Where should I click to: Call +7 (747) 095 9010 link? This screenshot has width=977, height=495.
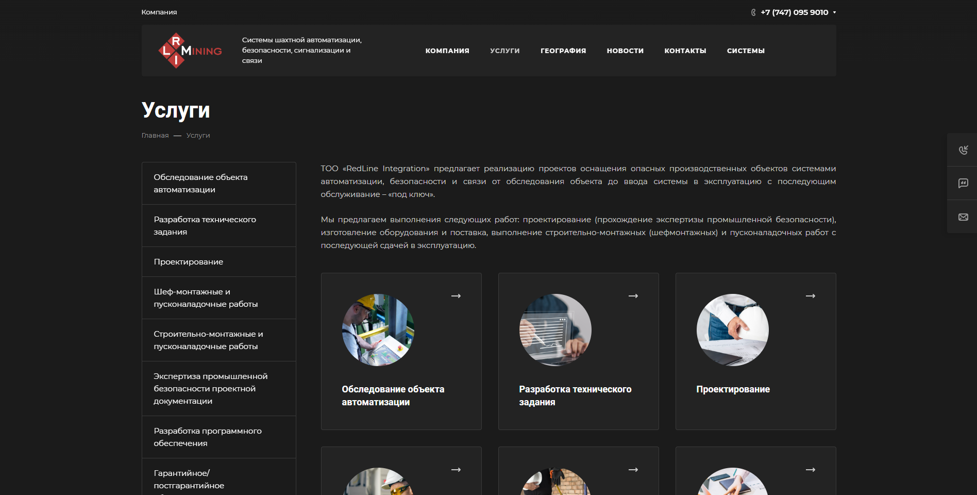(795, 12)
